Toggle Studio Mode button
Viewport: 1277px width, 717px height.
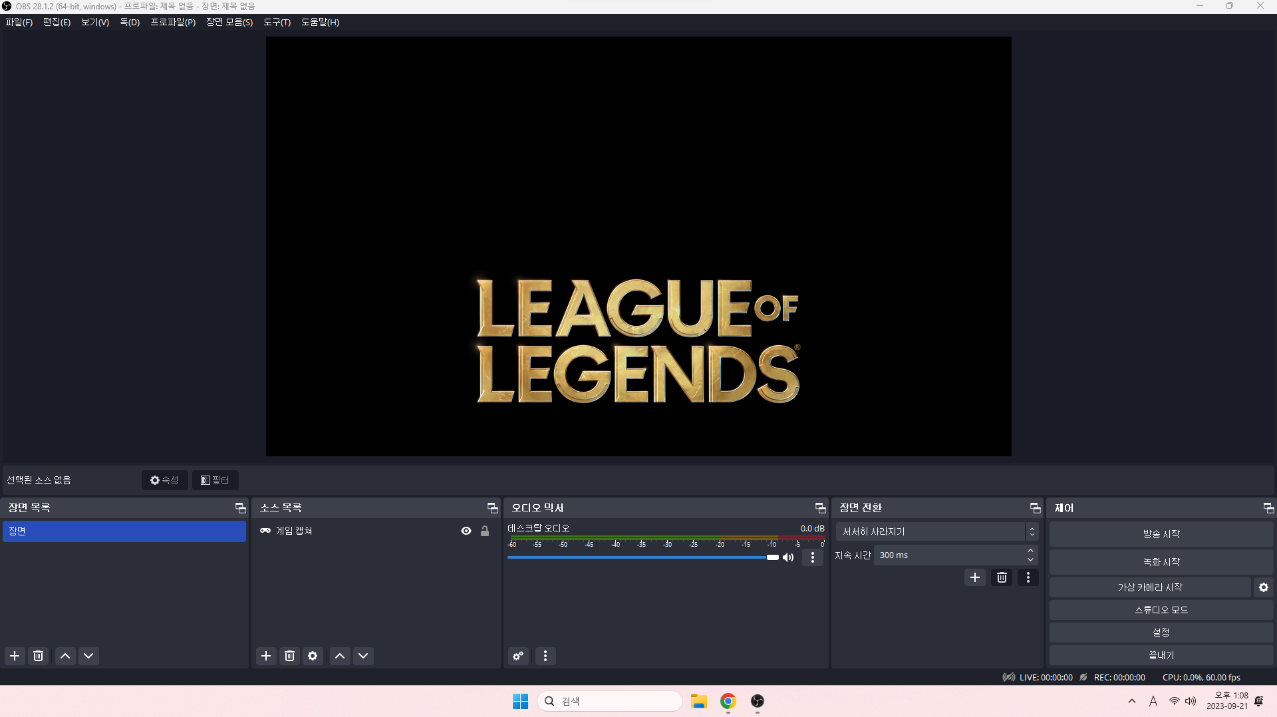[x=1161, y=610]
